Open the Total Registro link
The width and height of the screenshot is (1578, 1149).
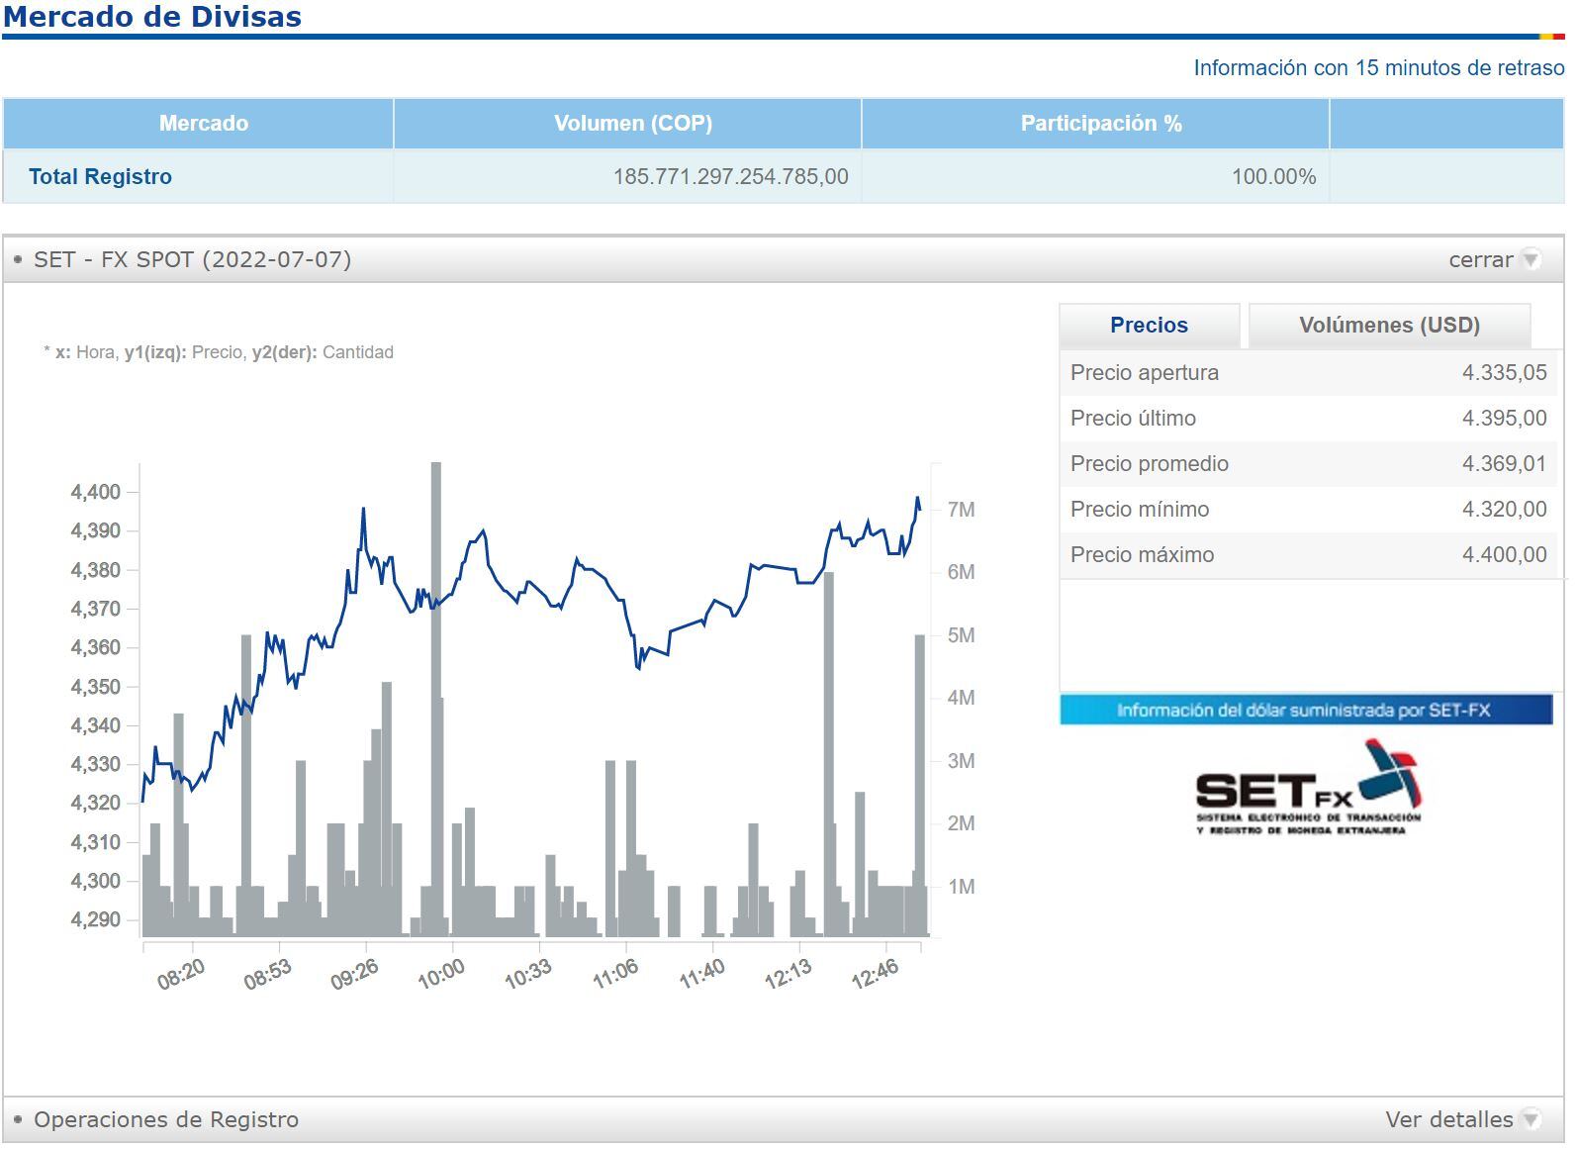(x=100, y=176)
